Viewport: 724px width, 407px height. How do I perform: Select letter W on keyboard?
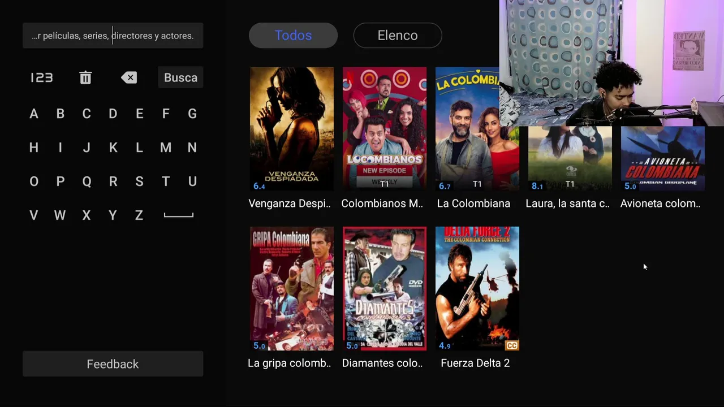coord(60,215)
